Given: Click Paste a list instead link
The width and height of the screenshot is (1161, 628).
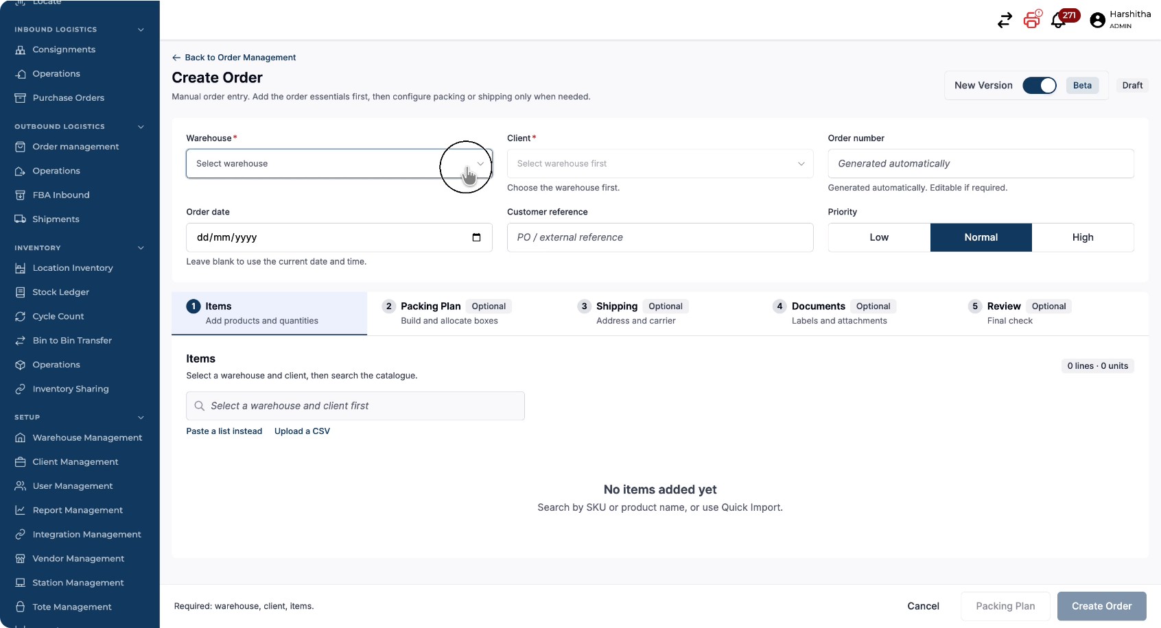Looking at the screenshot, I should tap(224, 431).
